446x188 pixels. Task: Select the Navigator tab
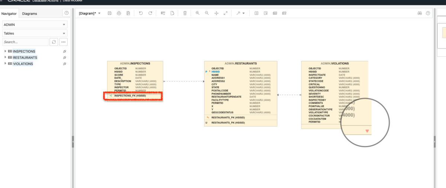9,14
